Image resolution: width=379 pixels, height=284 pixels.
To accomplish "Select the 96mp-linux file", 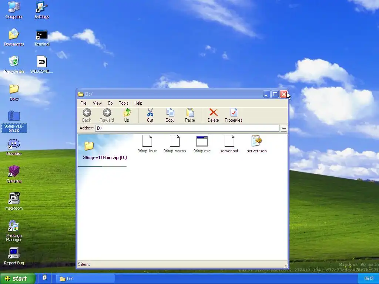I will coord(147,144).
